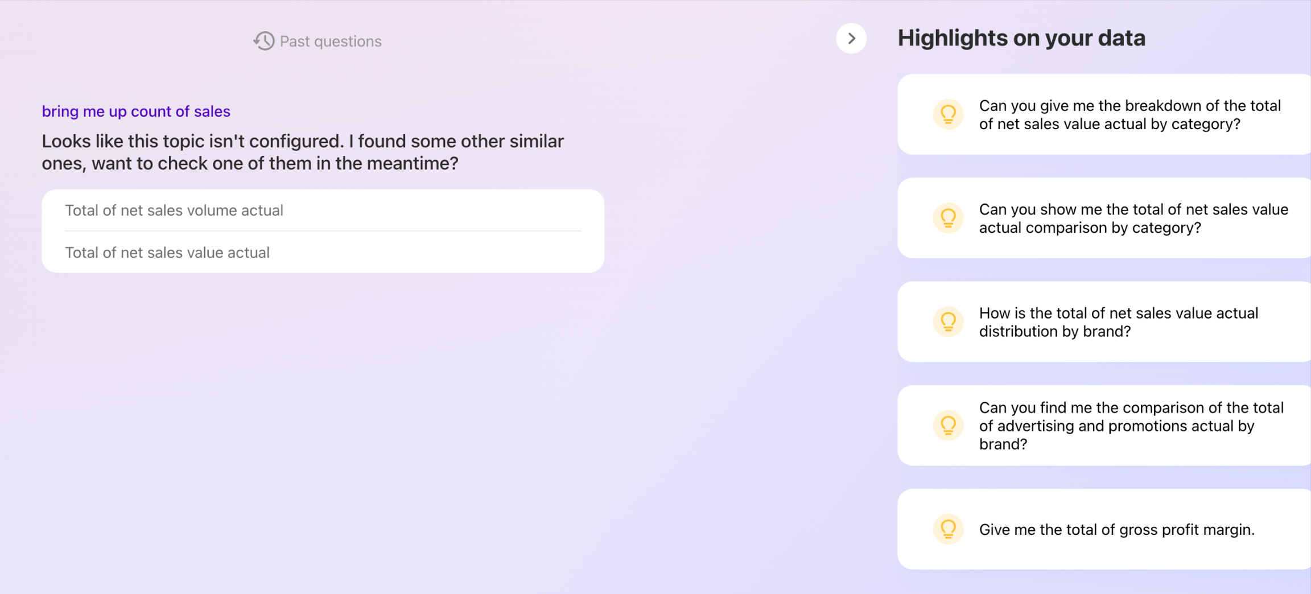
Task: Click lightbulb icon for distribution by brand highlight
Action: coord(948,321)
